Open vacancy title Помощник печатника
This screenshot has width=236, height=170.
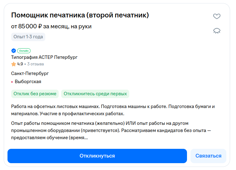coord(80,15)
